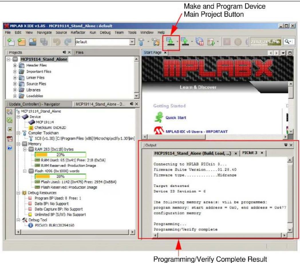The width and height of the screenshot is (300, 263).
Task: Expand the Source Files folder
Action: coord(15,84)
